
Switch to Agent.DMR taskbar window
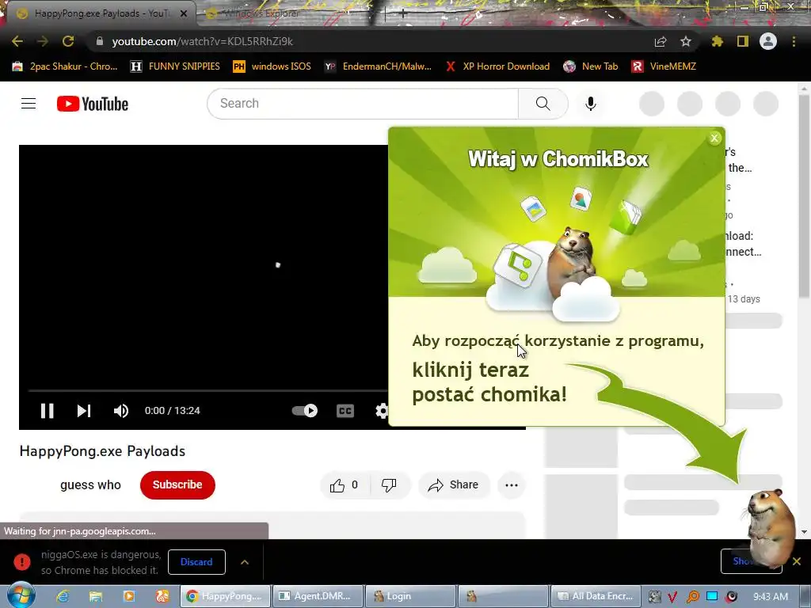(317, 596)
